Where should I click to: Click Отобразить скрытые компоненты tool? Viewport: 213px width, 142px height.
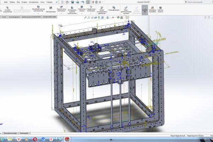click(x=72, y=10)
